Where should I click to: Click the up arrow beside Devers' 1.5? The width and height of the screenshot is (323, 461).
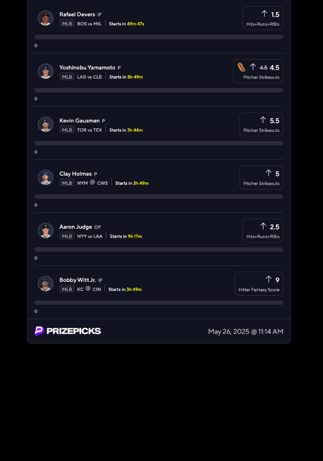point(264,14)
